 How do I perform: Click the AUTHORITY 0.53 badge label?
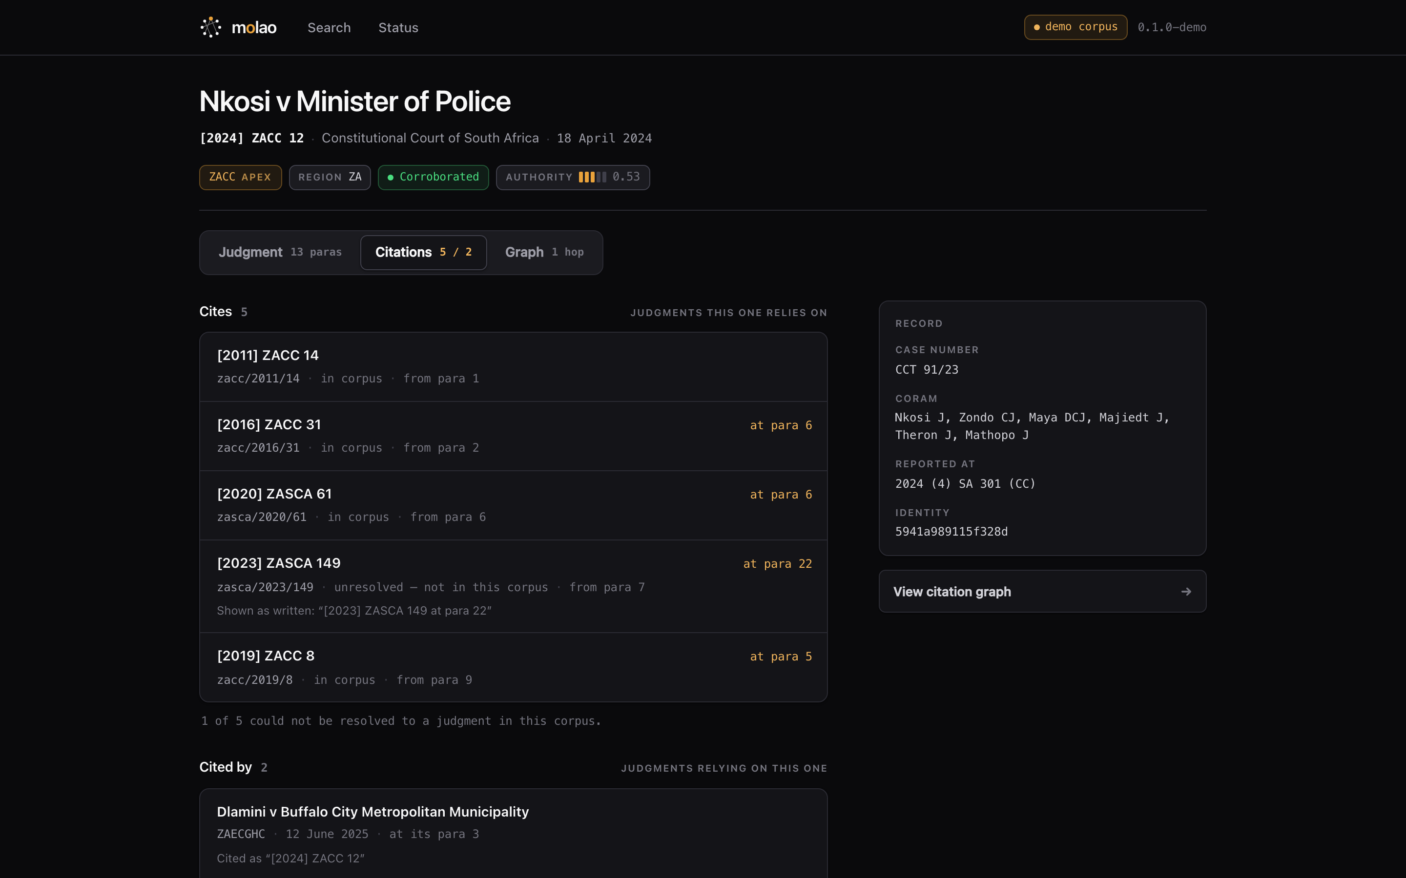click(x=538, y=177)
